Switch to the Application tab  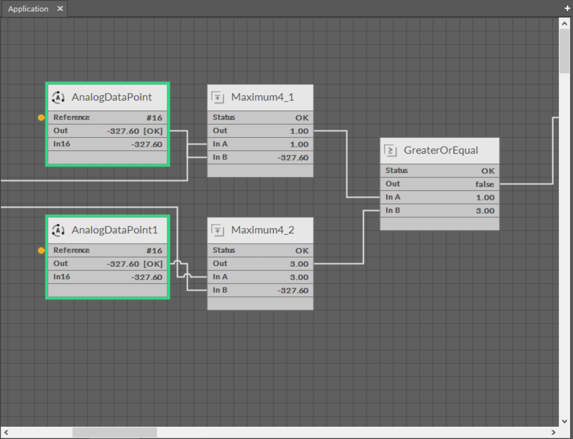[28, 9]
